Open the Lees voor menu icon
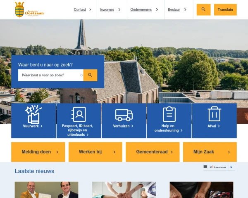This screenshot has width=248, height=198. coord(205,167)
